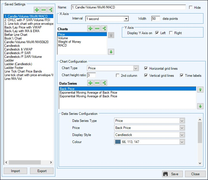Share chart using Charts share icon
This screenshot has width=208, height=180.
(104, 28)
